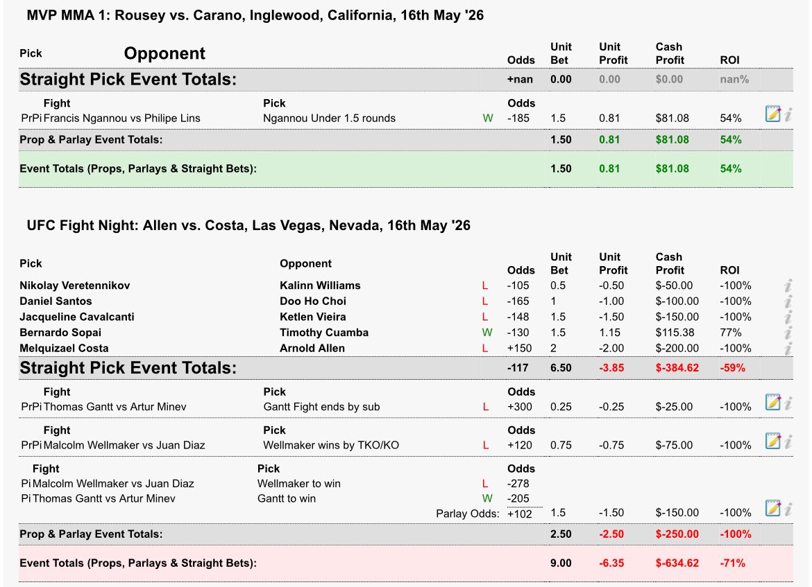Click opponent Timothy Cuamba
The height and width of the screenshot is (587, 812).
click(x=324, y=333)
